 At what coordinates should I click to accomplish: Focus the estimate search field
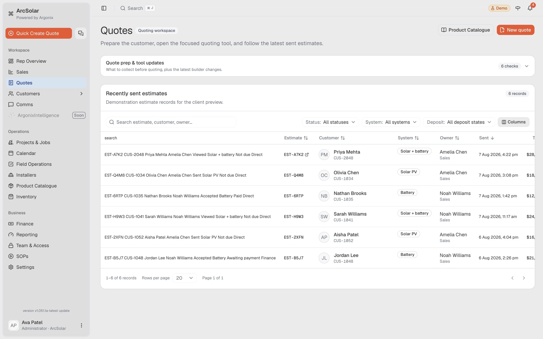tap(171, 122)
